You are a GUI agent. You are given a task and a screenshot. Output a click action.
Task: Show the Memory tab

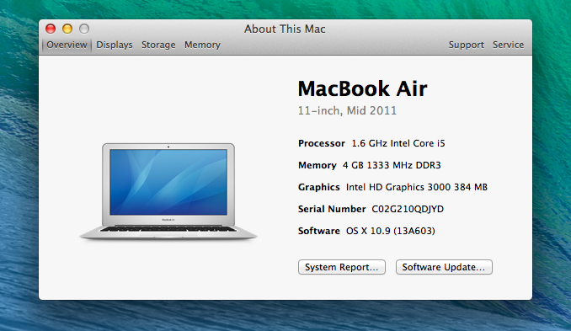[x=202, y=45]
